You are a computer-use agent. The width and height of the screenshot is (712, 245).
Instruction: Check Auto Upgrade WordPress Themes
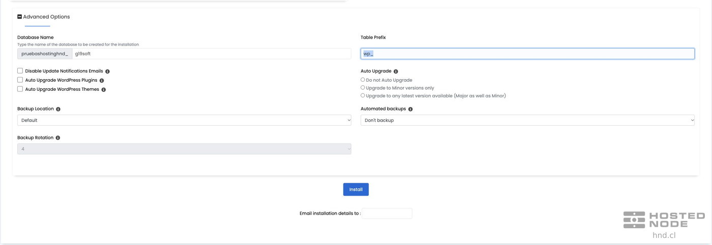click(x=20, y=89)
